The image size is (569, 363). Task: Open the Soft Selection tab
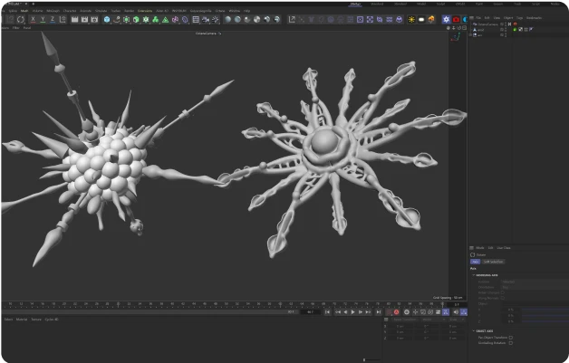pos(493,262)
